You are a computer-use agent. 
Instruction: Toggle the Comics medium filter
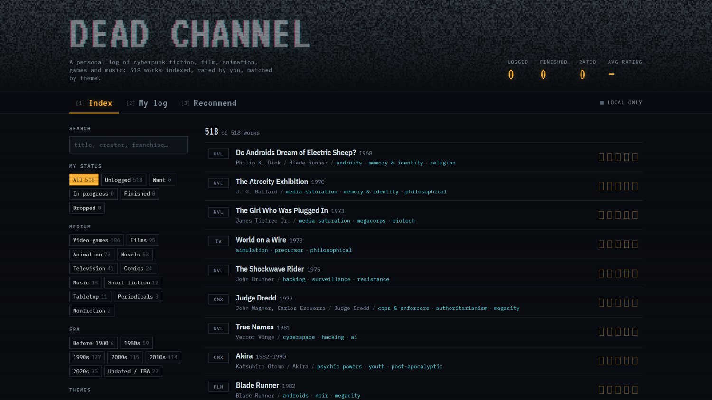138,268
